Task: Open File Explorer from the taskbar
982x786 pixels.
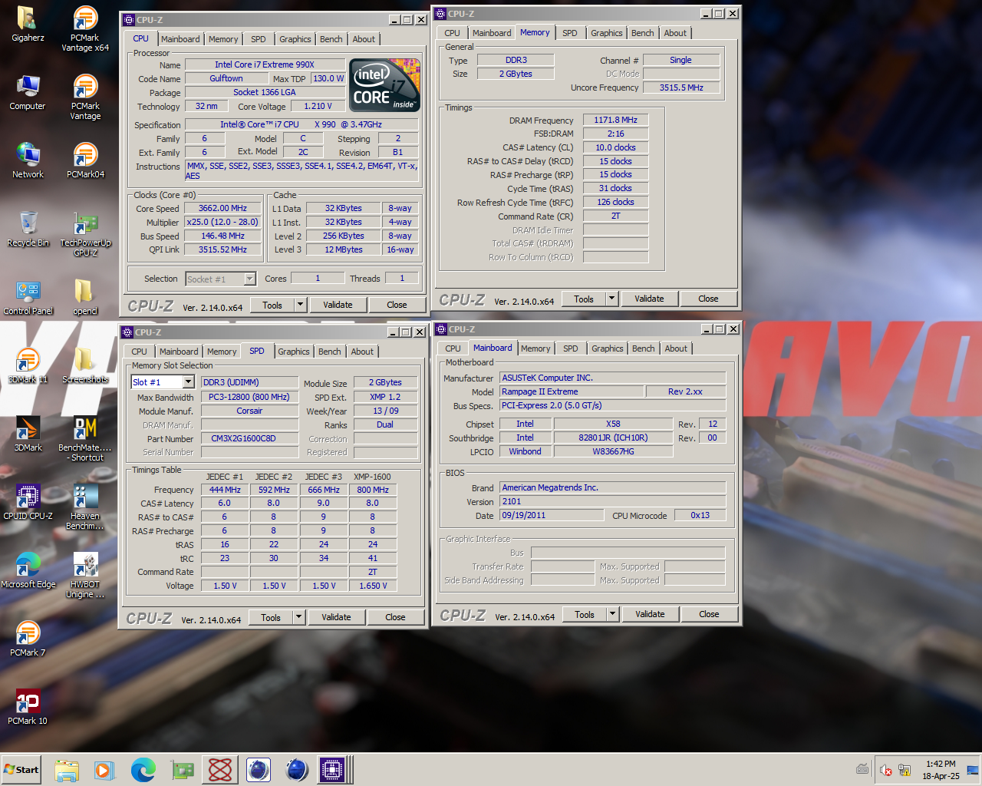Action: 67,770
